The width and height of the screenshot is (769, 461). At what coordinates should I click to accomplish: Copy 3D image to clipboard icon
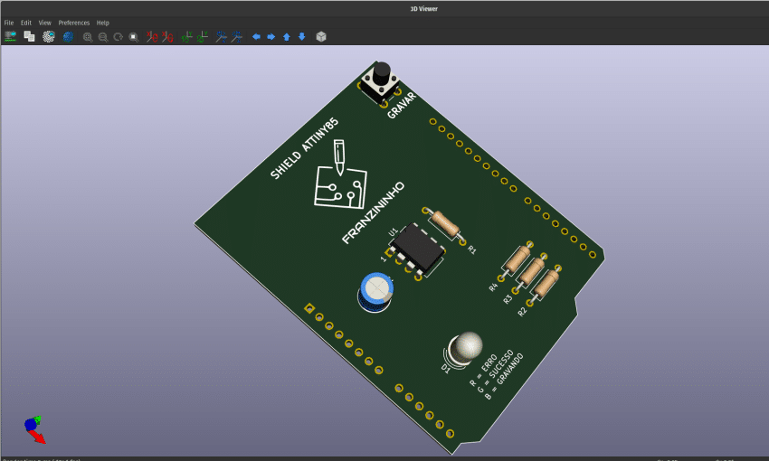tap(29, 37)
